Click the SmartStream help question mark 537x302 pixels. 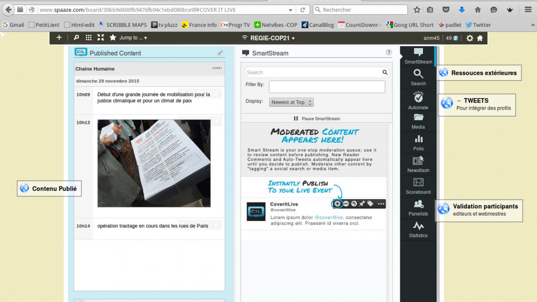coord(388,52)
